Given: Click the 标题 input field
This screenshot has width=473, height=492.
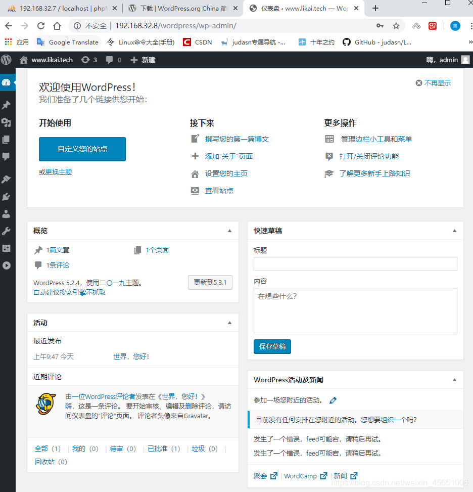Looking at the screenshot, I should pos(355,263).
